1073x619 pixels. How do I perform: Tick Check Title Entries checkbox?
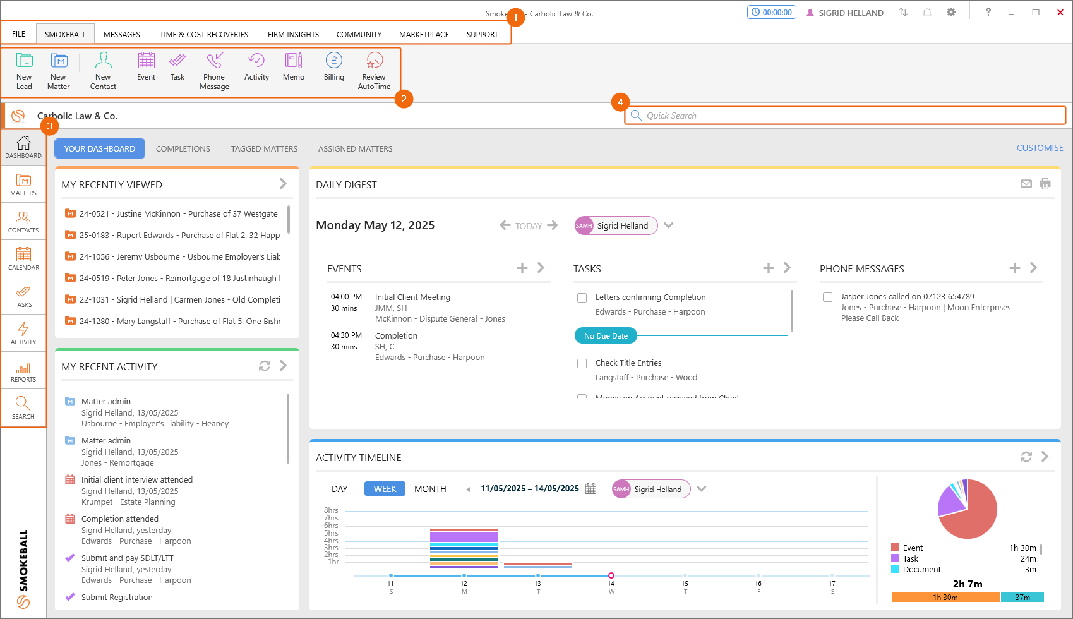click(582, 363)
